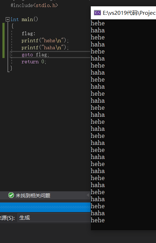Click the flag: label in code
The width and height of the screenshot is (156, 243).
pos(28,33)
